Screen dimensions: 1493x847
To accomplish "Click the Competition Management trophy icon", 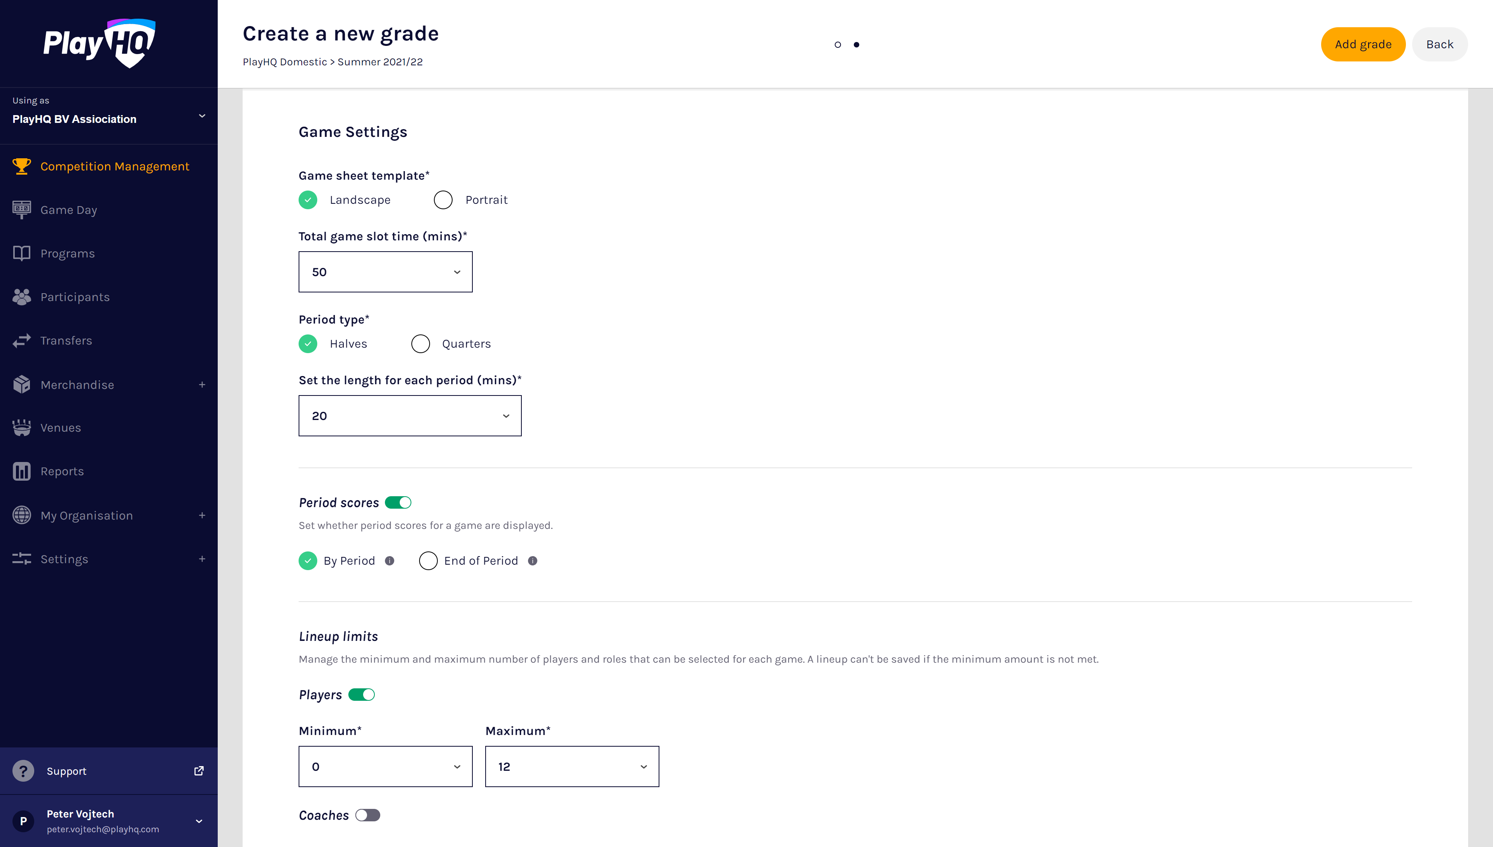I will [x=21, y=166].
